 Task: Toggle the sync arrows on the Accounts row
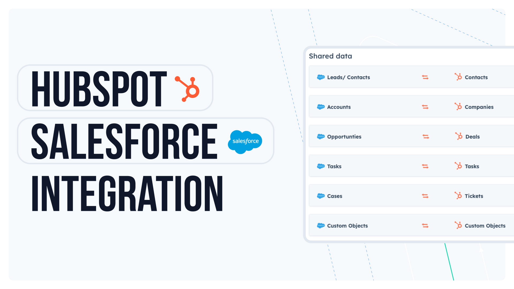tap(425, 107)
